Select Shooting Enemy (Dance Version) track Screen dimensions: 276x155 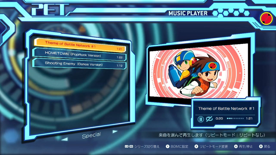coord(80,64)
